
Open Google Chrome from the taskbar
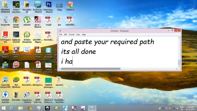click(30, 108)
